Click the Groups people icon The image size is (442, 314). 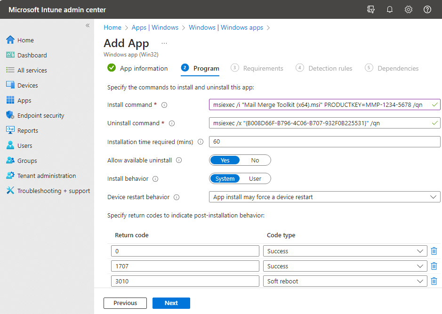coord(10,161)
